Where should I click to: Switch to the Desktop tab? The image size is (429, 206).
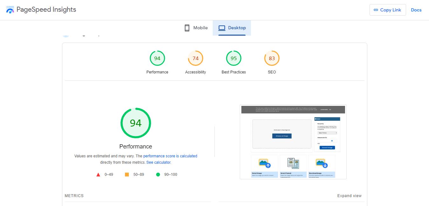(232, 28)
